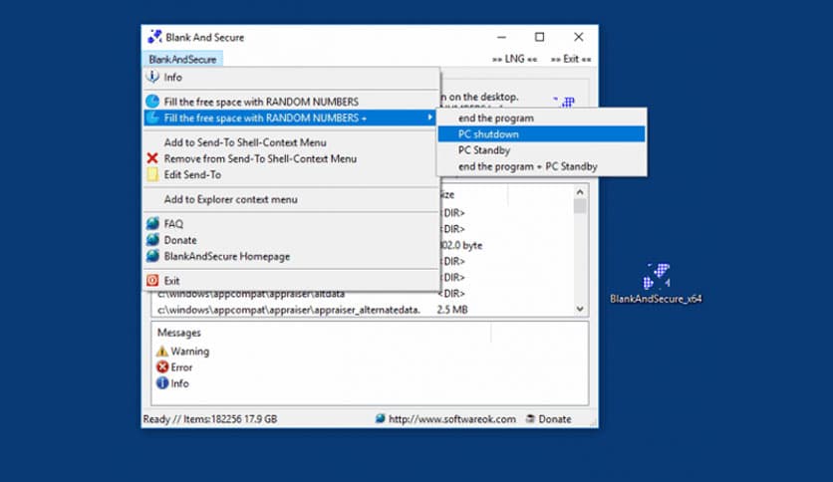Click the Exit item in menu bar
This screenshot has width=833, height=482.
point(571,59)
